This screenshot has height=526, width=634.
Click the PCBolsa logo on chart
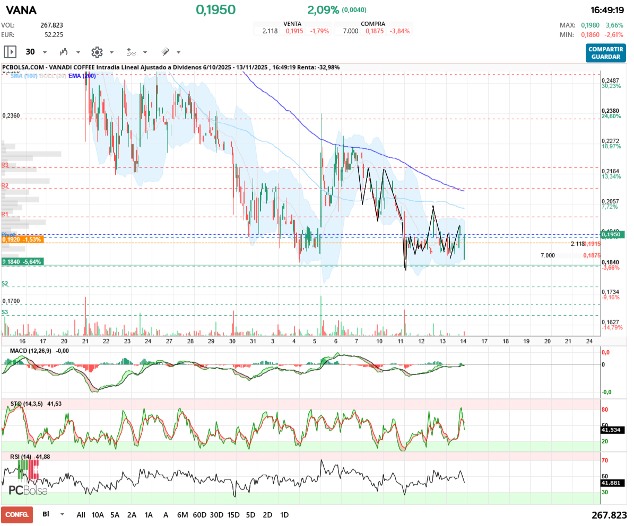pos(28,490)
